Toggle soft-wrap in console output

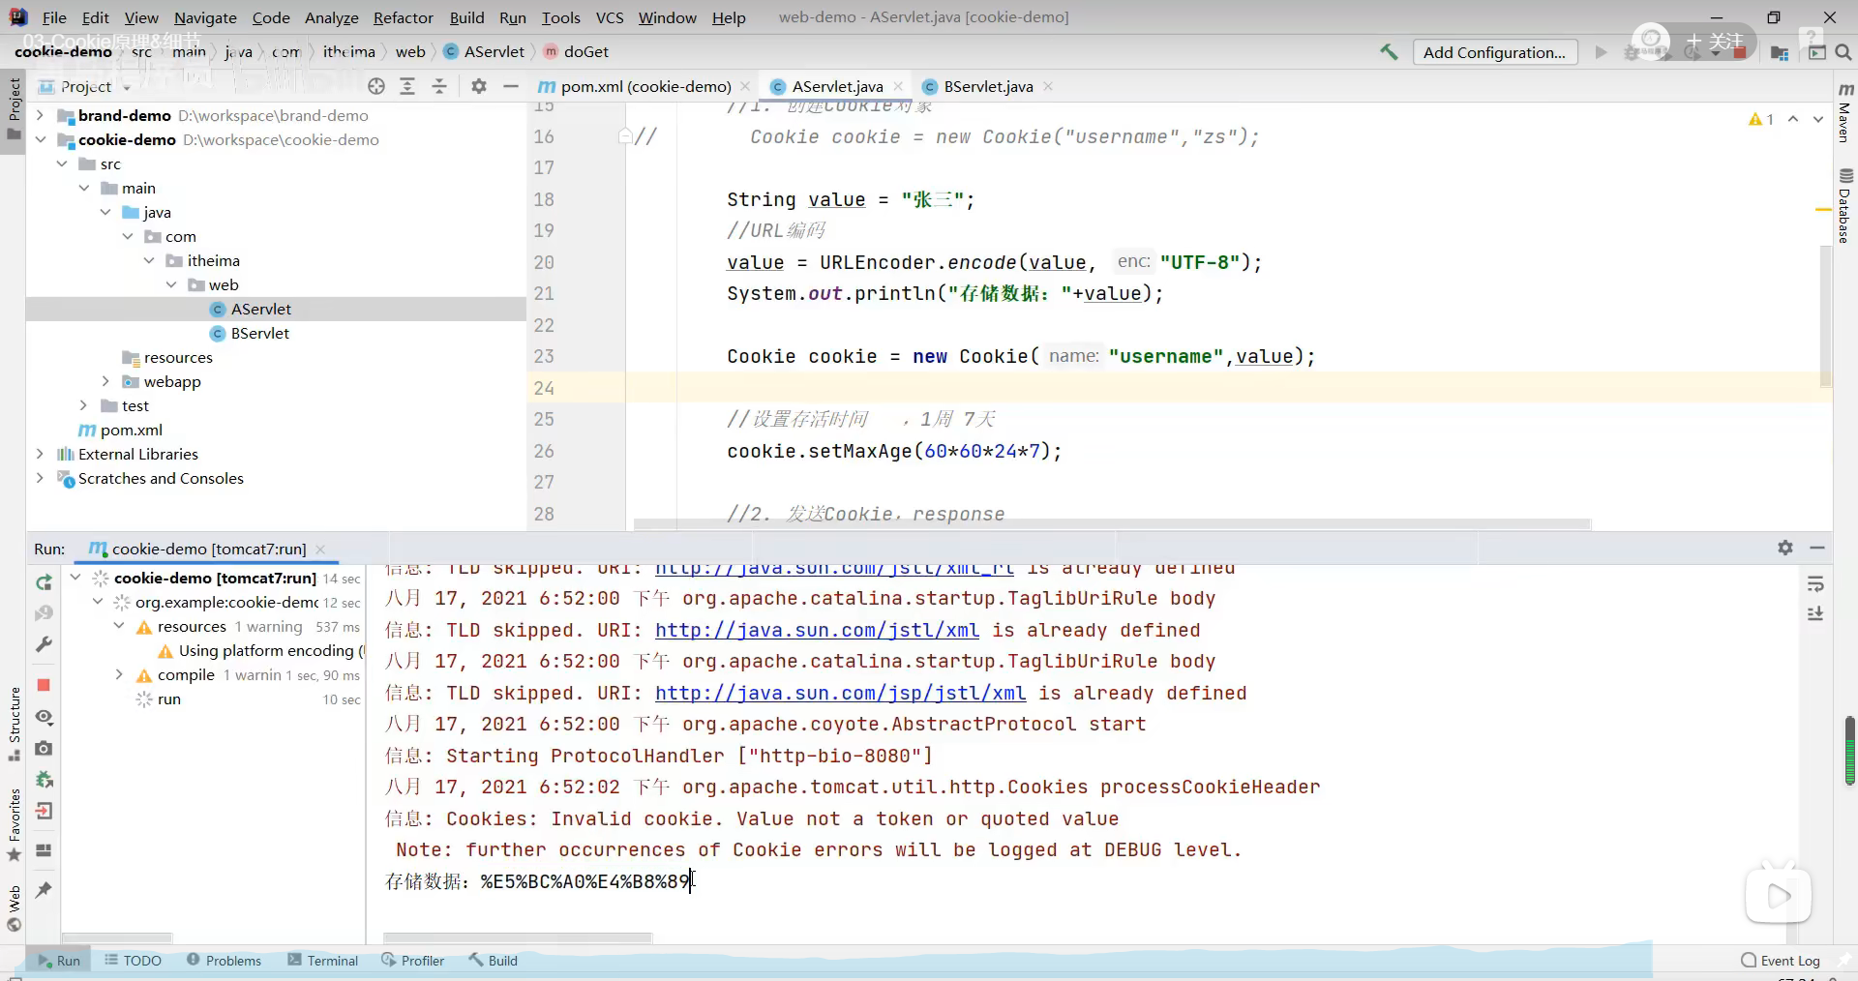(1815, 583)
